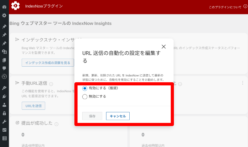Click paper-plane icon beside 手動URL送信
Screen dimensions: 248x147
(x=17, y=83)
